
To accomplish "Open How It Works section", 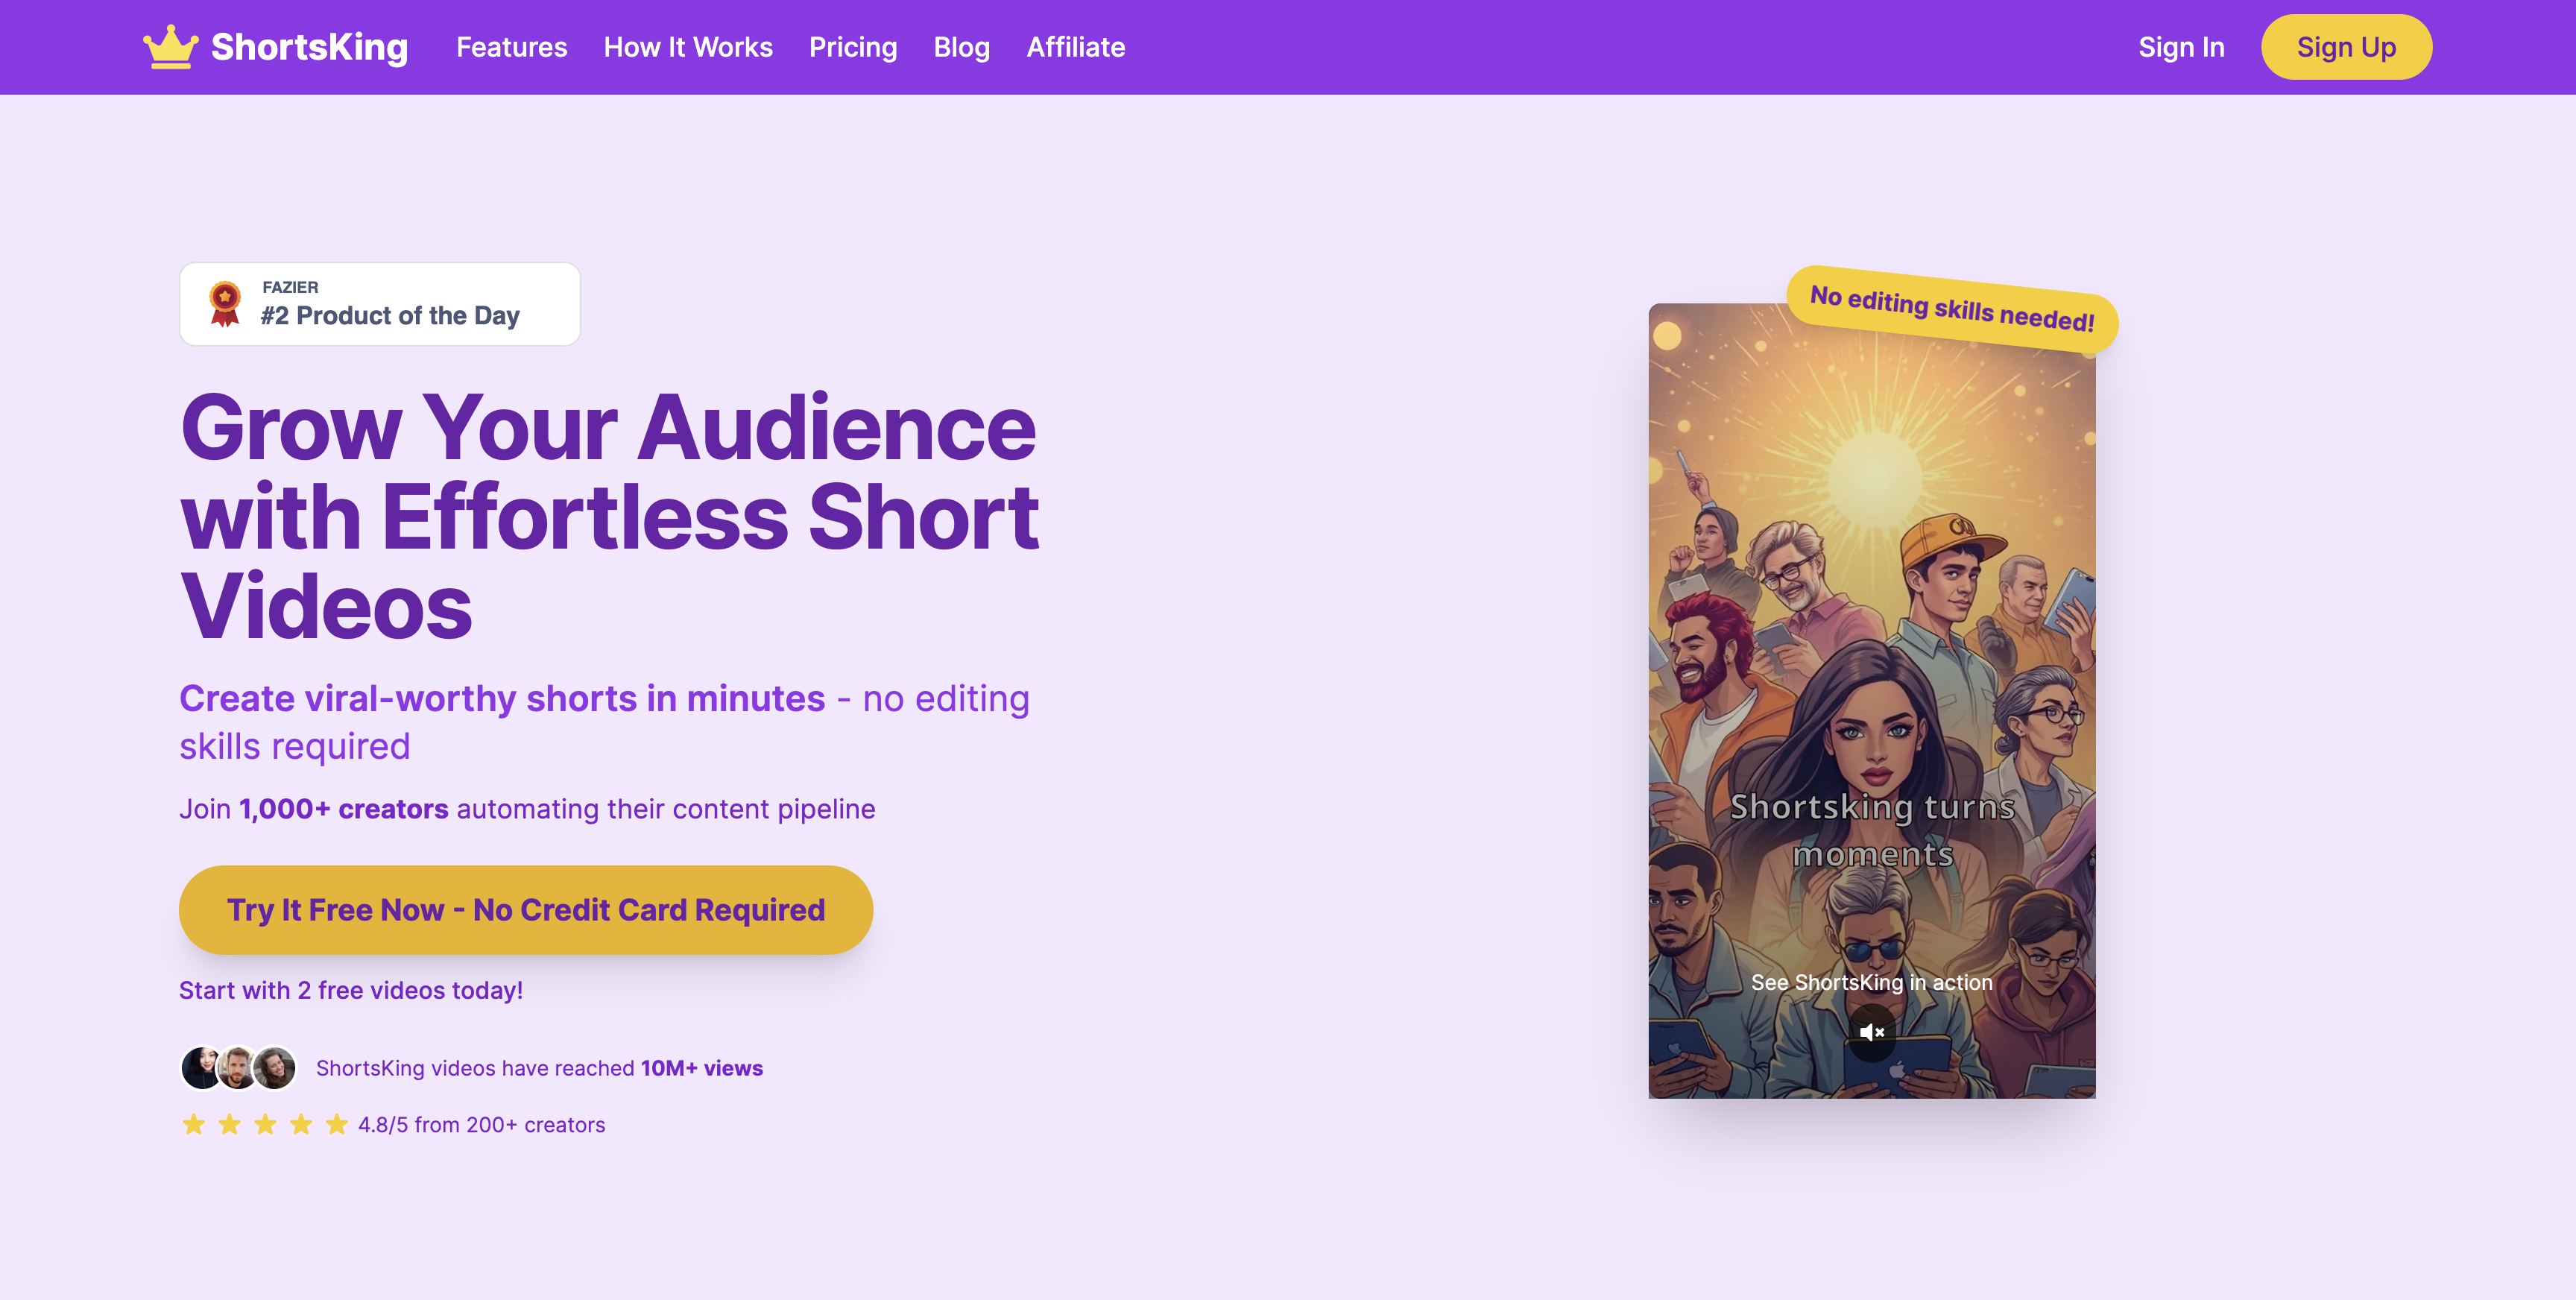I will (688, 47).
